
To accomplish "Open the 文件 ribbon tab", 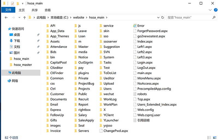I will [x=8, y=10].
